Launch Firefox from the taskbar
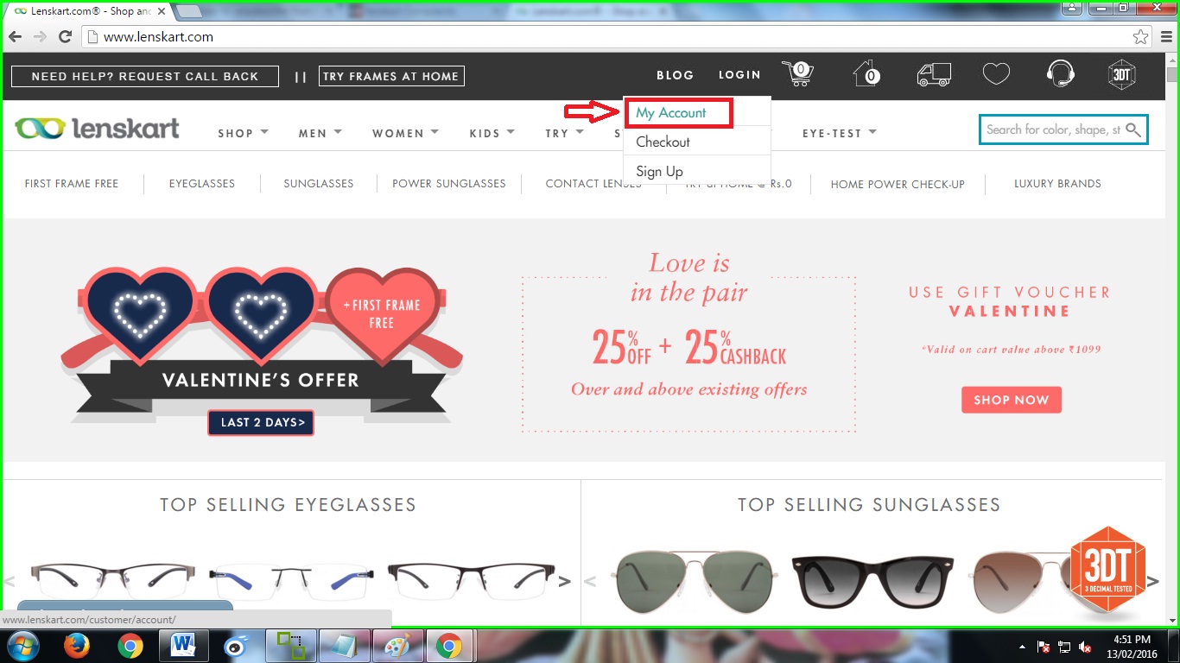The image size is (1180, 663). point(77,646)
